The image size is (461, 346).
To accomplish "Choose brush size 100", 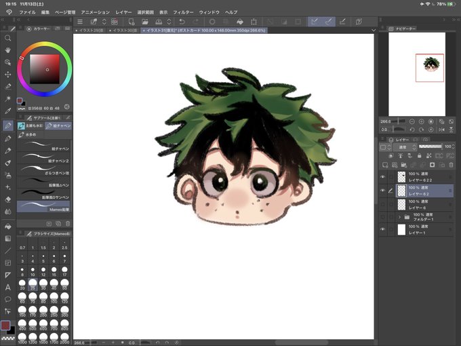I will pyautogui.click(x=54, y=297).
